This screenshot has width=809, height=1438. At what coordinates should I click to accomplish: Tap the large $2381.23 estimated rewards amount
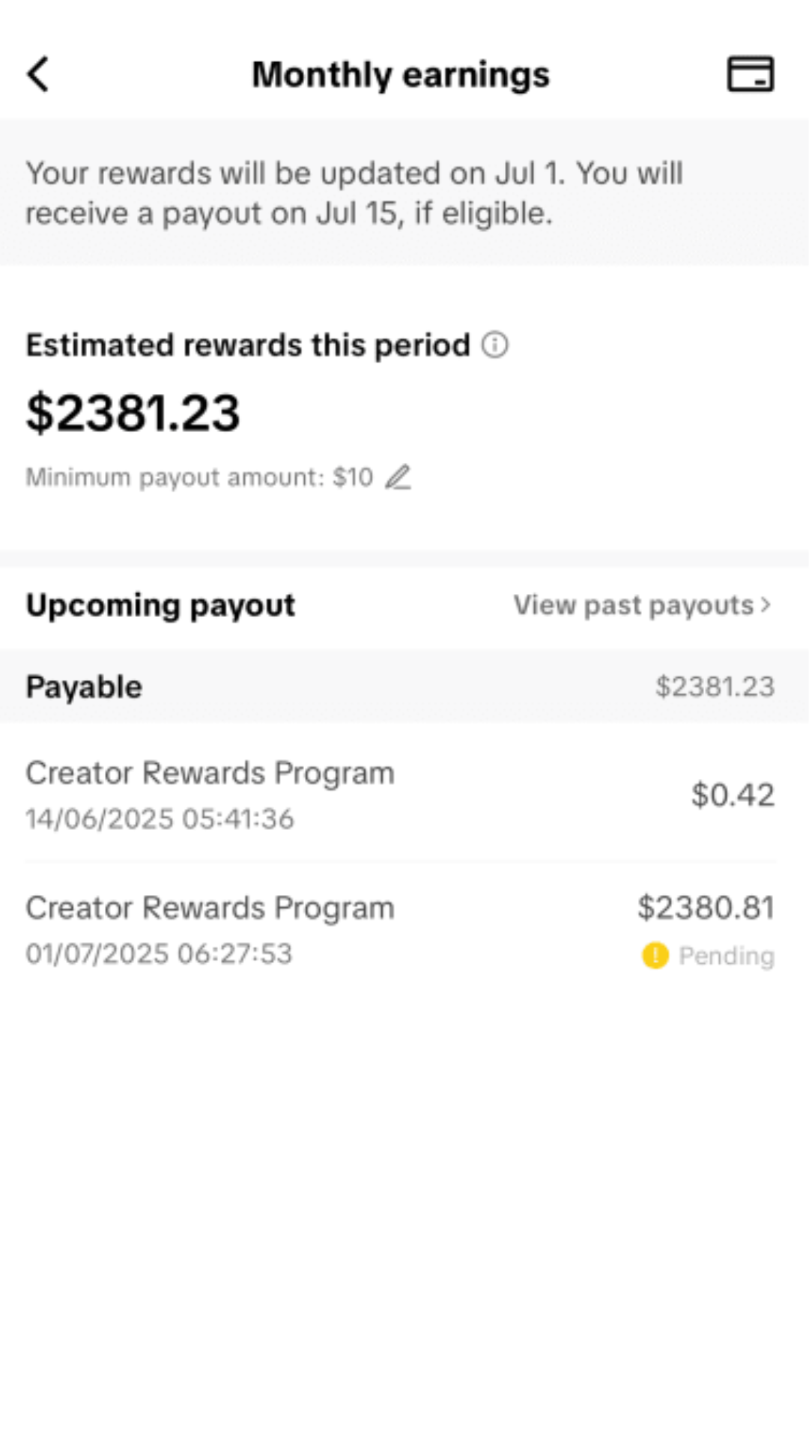click(133, 413)
